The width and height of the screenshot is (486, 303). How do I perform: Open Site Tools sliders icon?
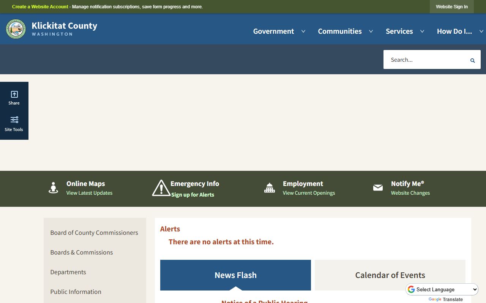pos(14,120)
